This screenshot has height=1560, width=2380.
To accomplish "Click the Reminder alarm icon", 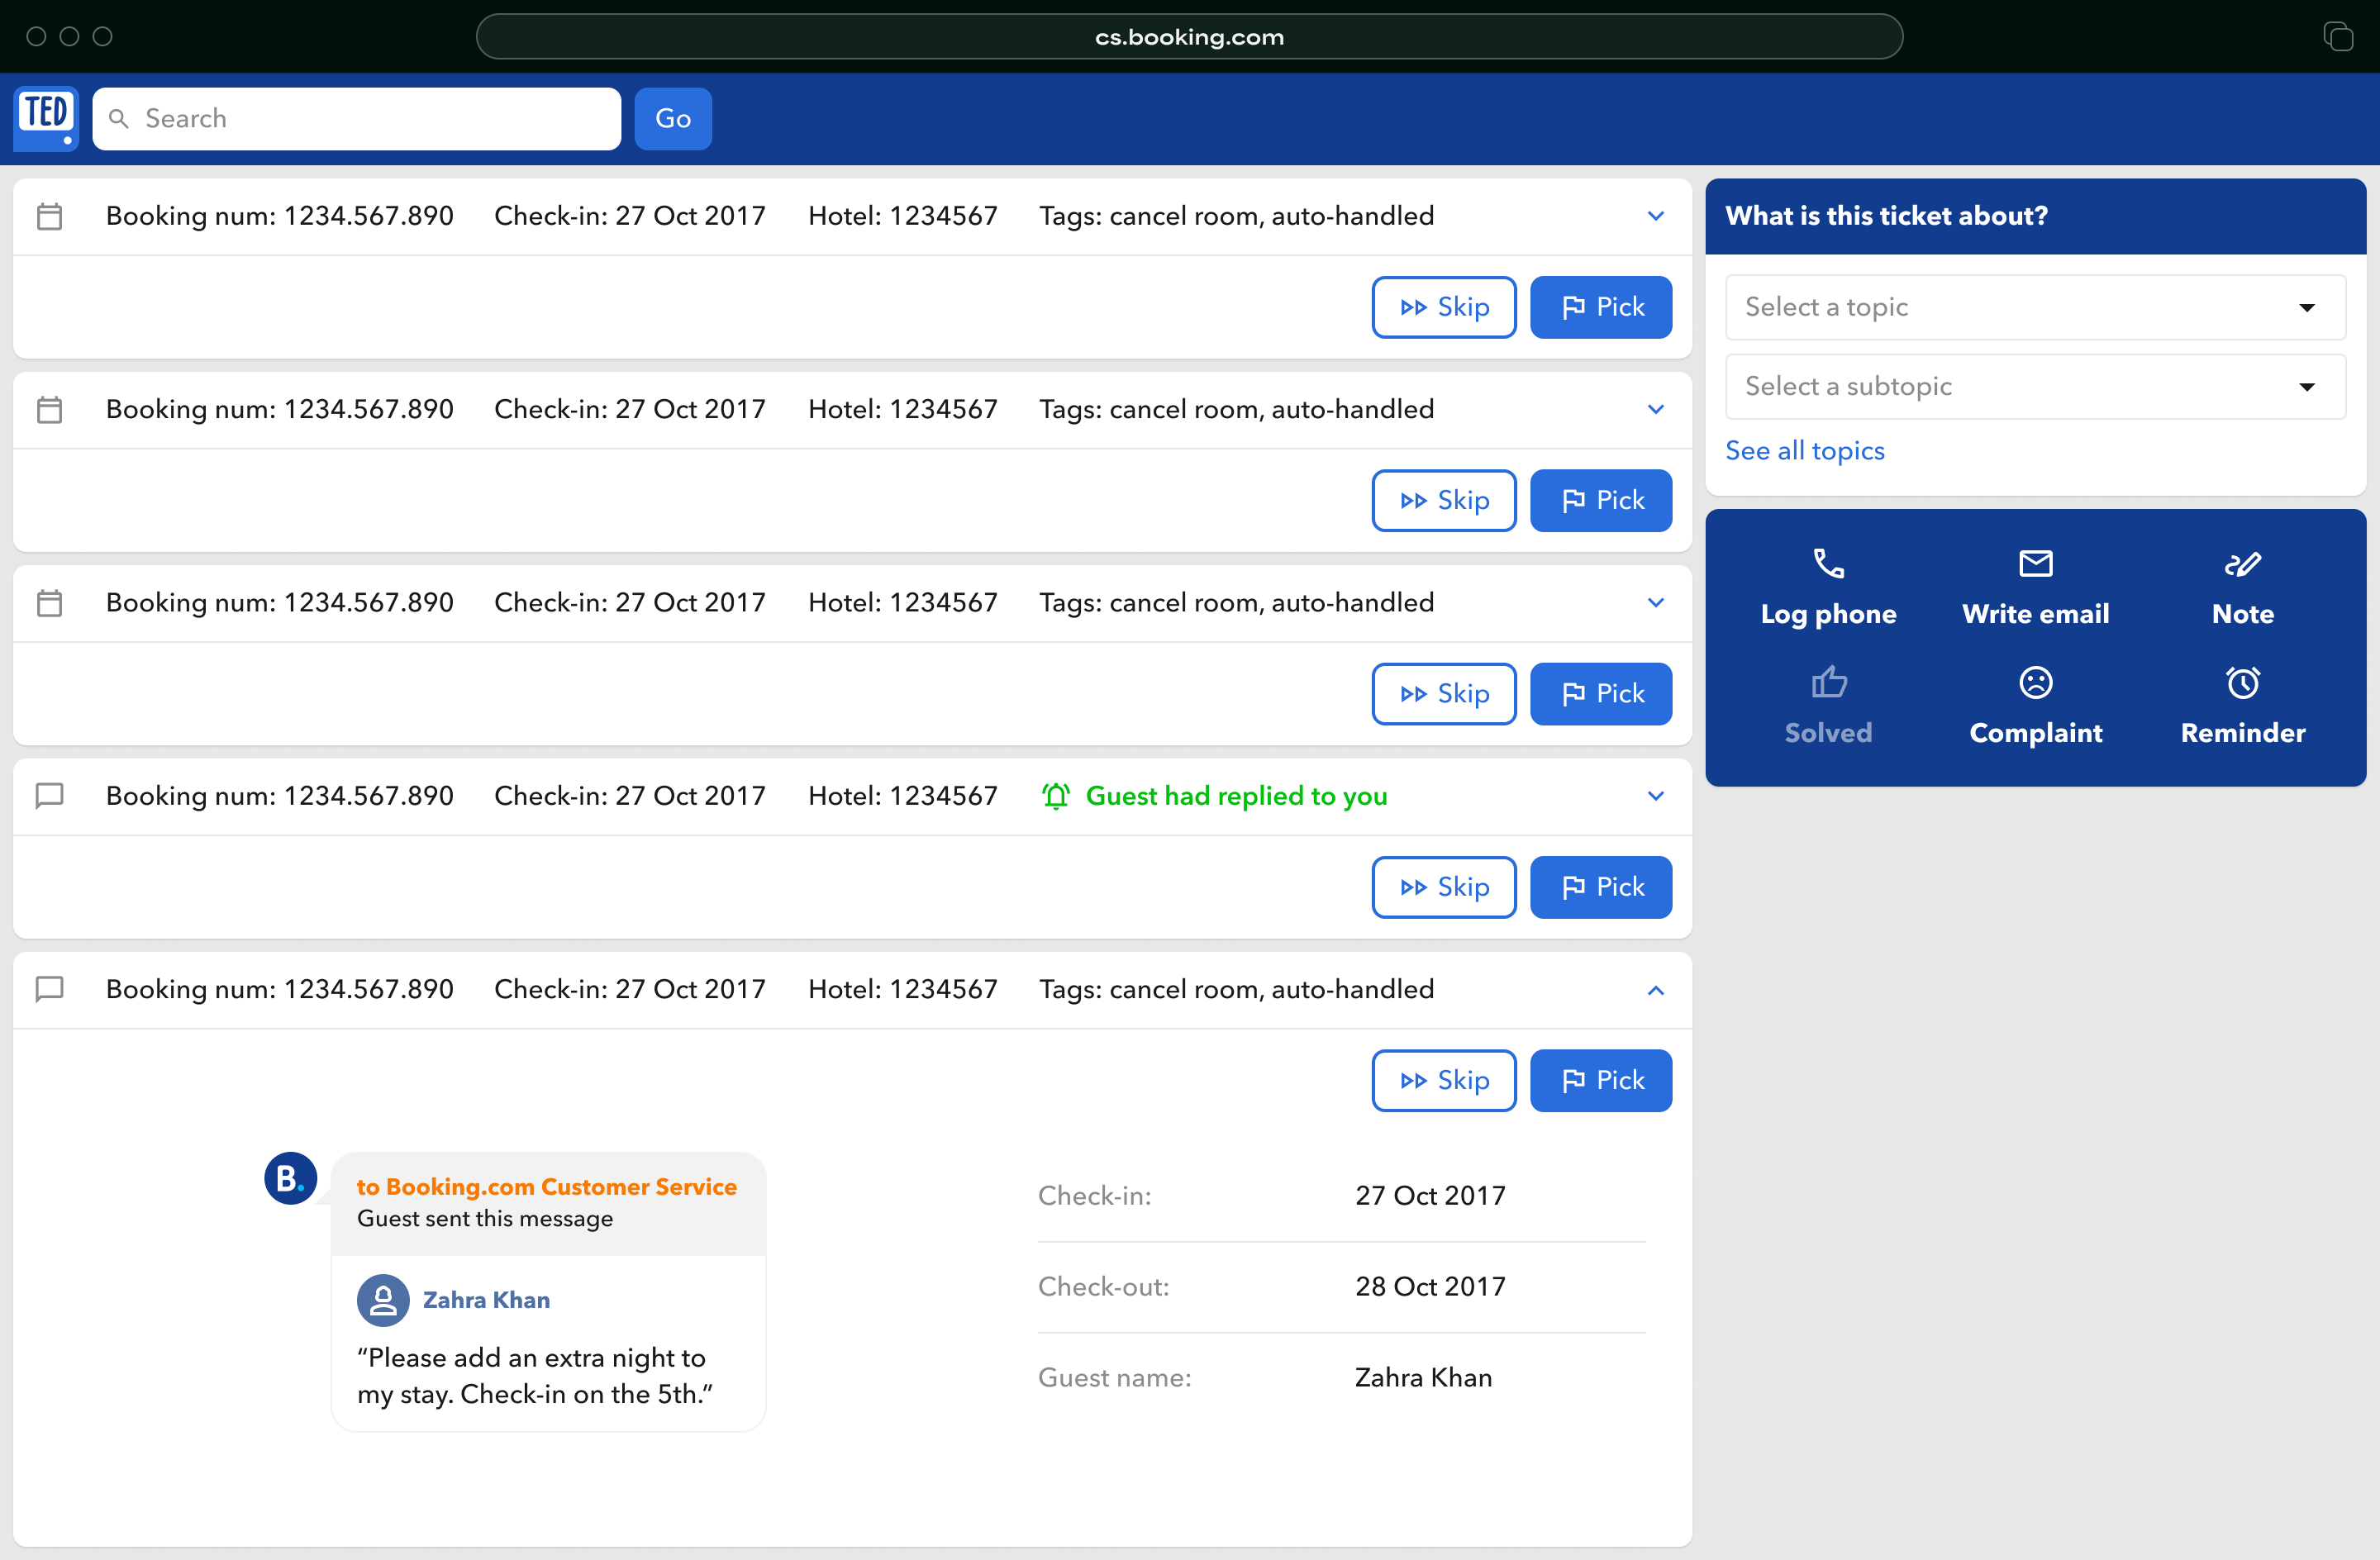I will (2243, 682).
